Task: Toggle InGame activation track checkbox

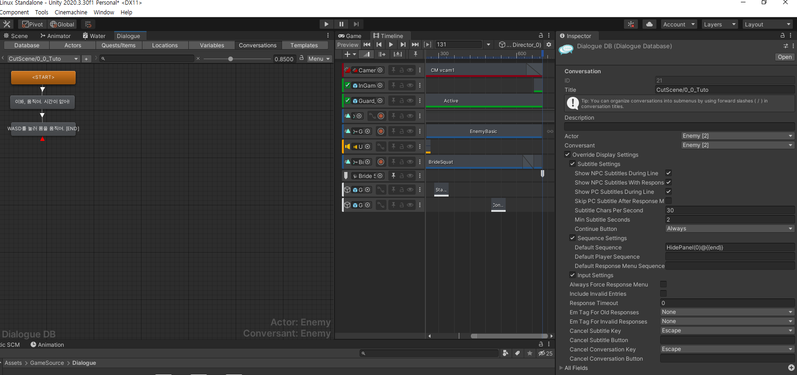Action: click(347, 85)
